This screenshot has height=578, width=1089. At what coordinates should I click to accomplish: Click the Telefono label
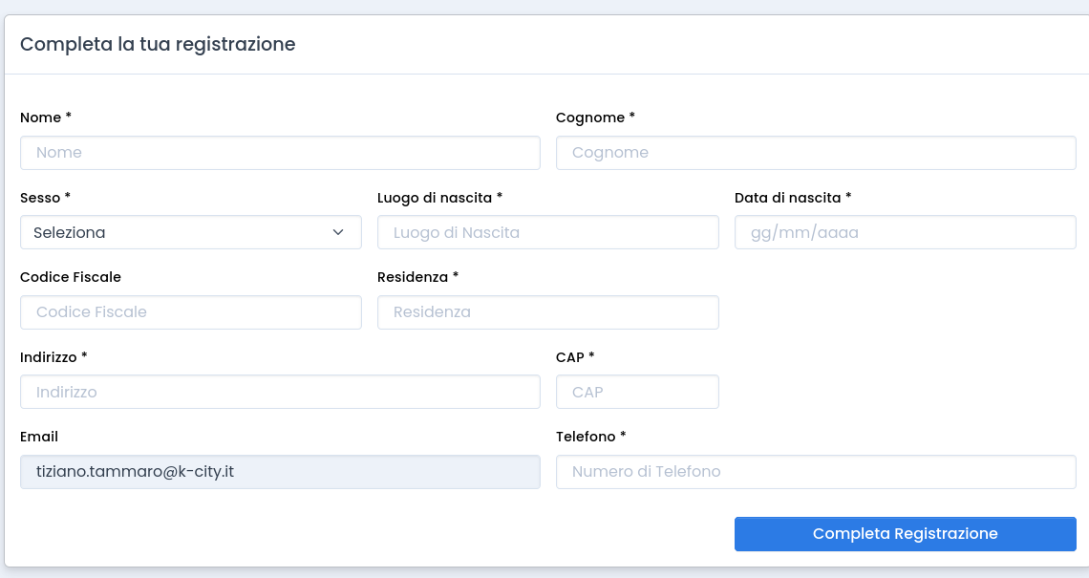[587, 437]
